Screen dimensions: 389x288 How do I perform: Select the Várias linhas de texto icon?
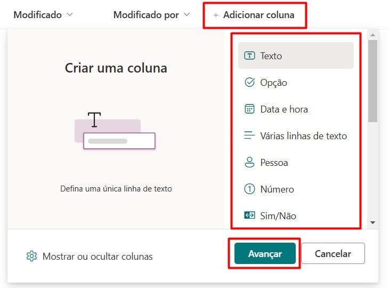(249, 135)
